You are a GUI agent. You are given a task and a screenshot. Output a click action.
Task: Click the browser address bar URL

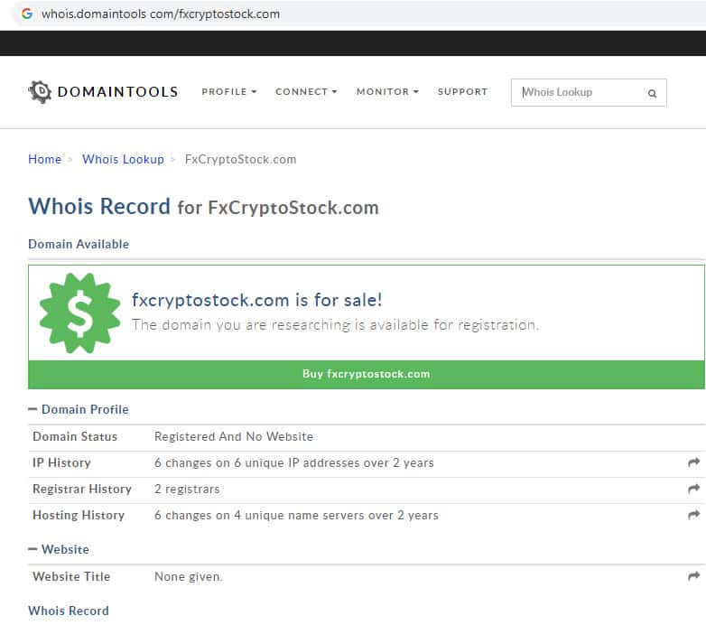163,14
